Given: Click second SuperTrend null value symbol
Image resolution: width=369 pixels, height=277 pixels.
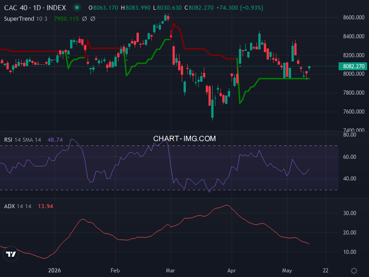Looking at the screenshot, I should pos(93,18).
